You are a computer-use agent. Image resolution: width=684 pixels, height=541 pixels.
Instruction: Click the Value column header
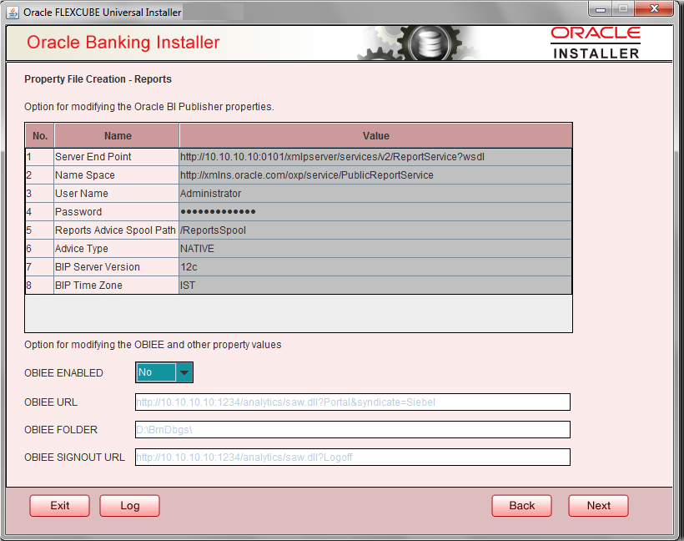(x=375, y=136)
